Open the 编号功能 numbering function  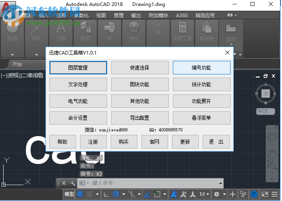pyautogui.click(x=202, y=68)
